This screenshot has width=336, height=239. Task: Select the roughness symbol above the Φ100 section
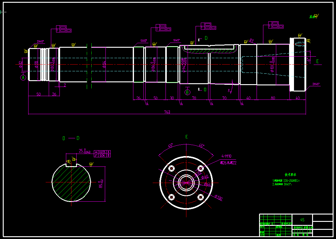pyautogui.click(x=270, y=42)
